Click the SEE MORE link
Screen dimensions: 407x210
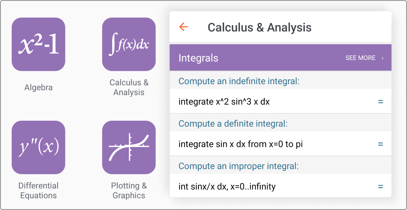(360, 58)
